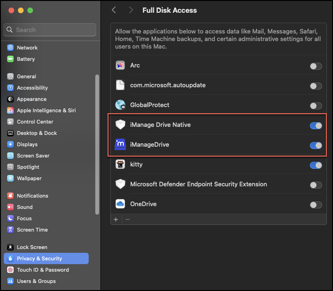The width and height of the screenshot is (333, 291).
Task: Click the Arc app icon
Action: pyautogui.click(x=120, y=66)
